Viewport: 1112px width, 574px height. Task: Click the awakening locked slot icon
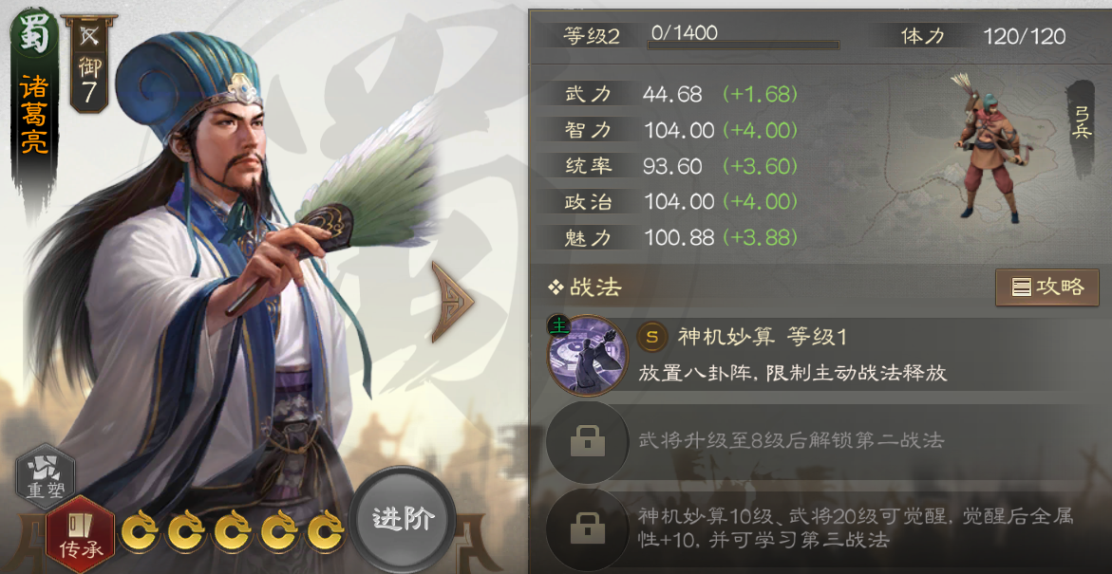coord(587,528)
